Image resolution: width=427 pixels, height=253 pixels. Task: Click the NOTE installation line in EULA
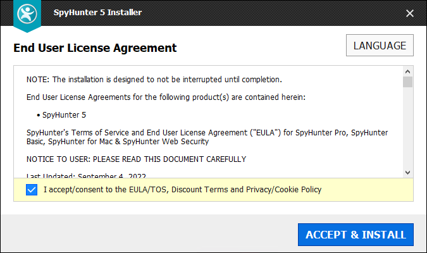(154, 80)
